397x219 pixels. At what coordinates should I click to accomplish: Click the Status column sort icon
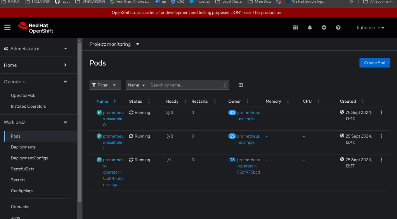[149, 101]
